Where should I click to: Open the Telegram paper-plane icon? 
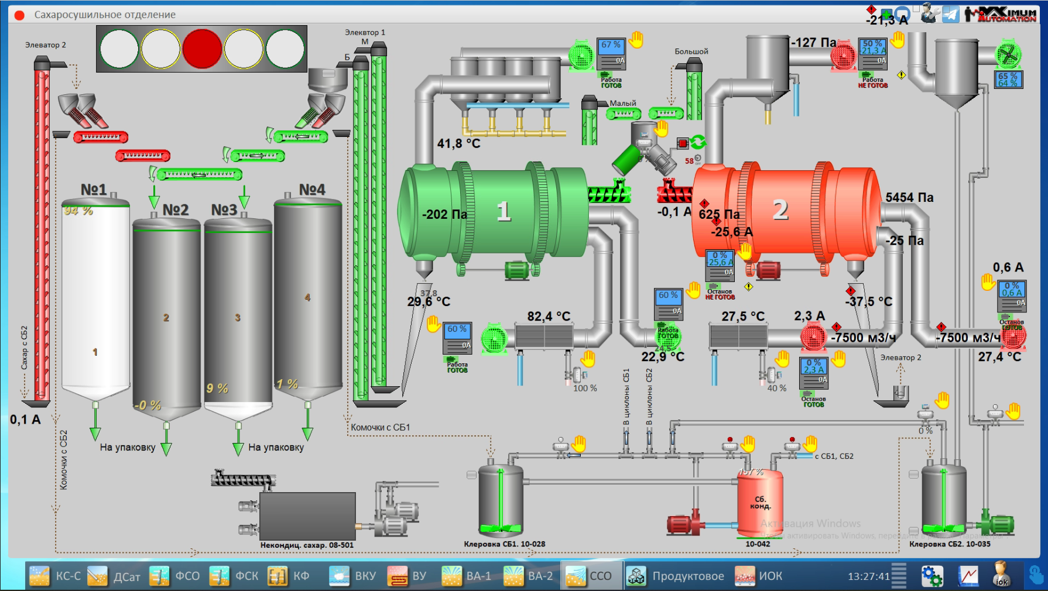[x=950, y=14]
